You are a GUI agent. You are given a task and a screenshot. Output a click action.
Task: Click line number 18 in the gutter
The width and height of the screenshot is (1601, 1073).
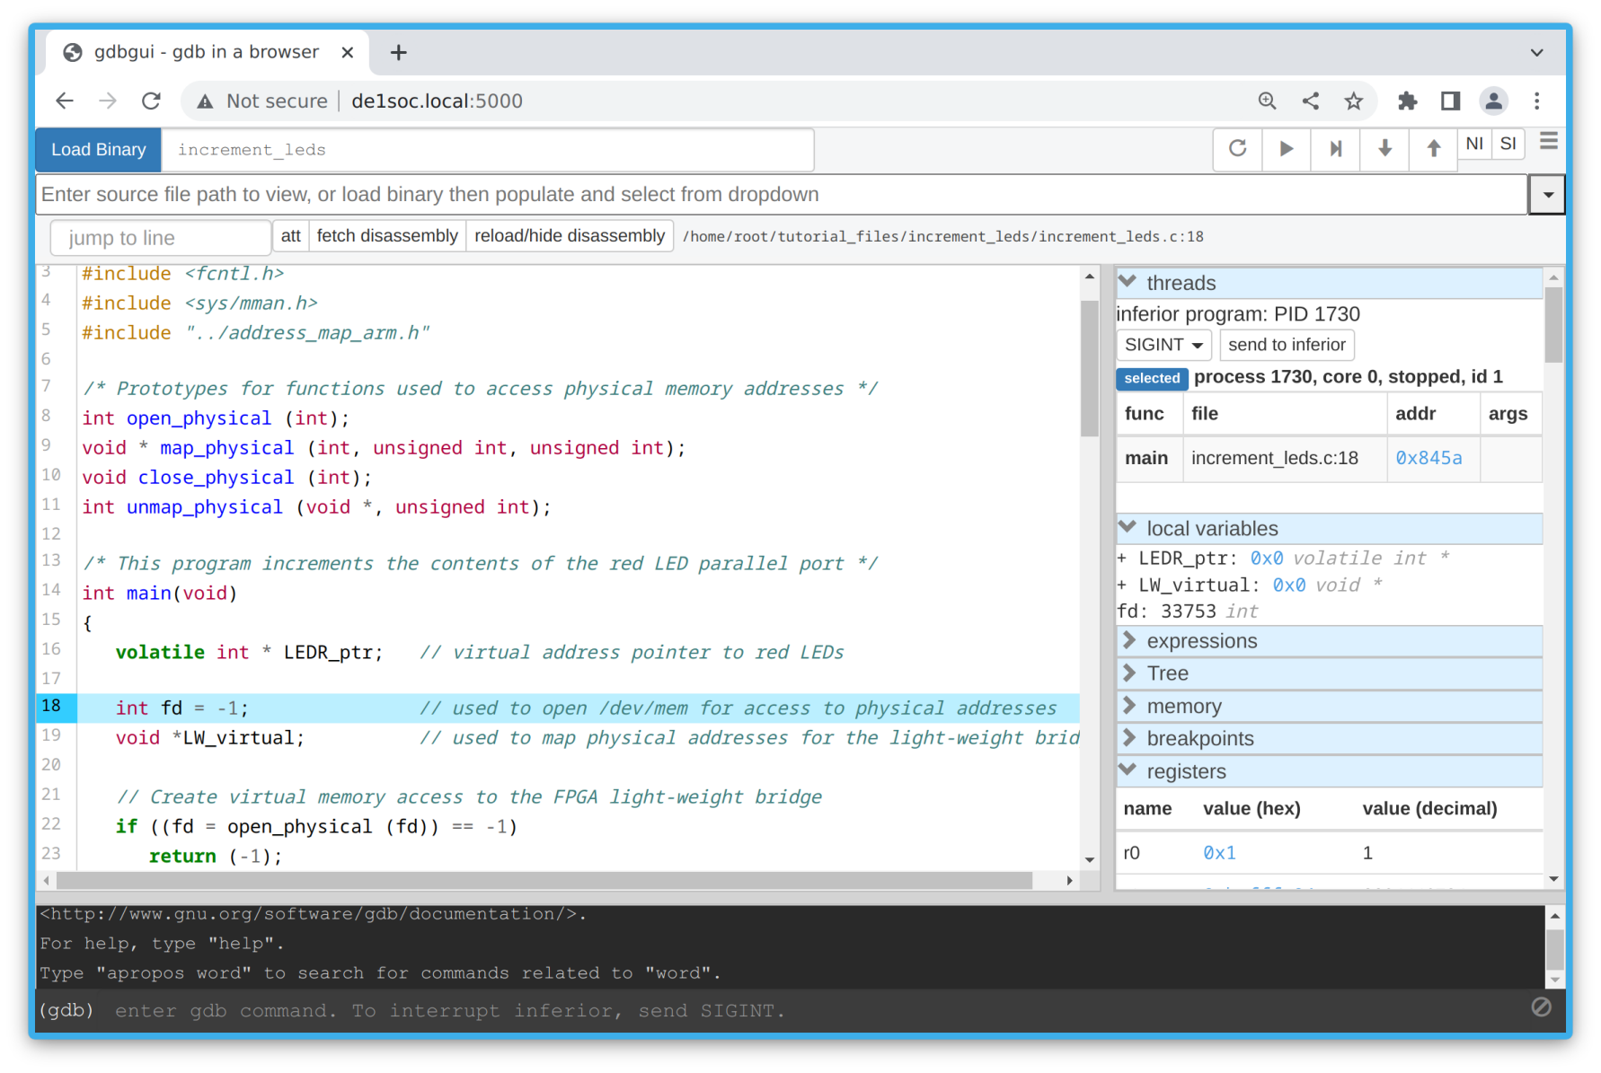(51, 706)
